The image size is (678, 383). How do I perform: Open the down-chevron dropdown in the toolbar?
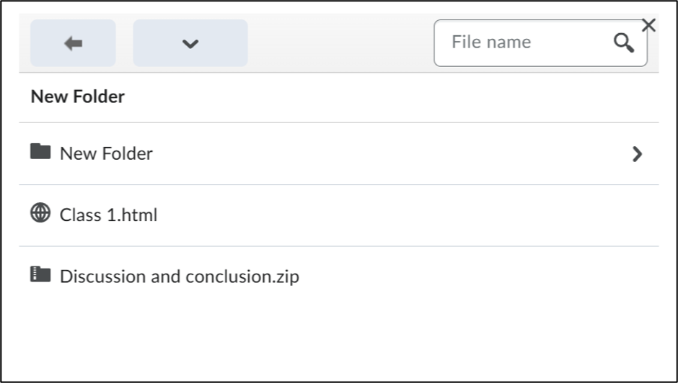tap(190, 43)
